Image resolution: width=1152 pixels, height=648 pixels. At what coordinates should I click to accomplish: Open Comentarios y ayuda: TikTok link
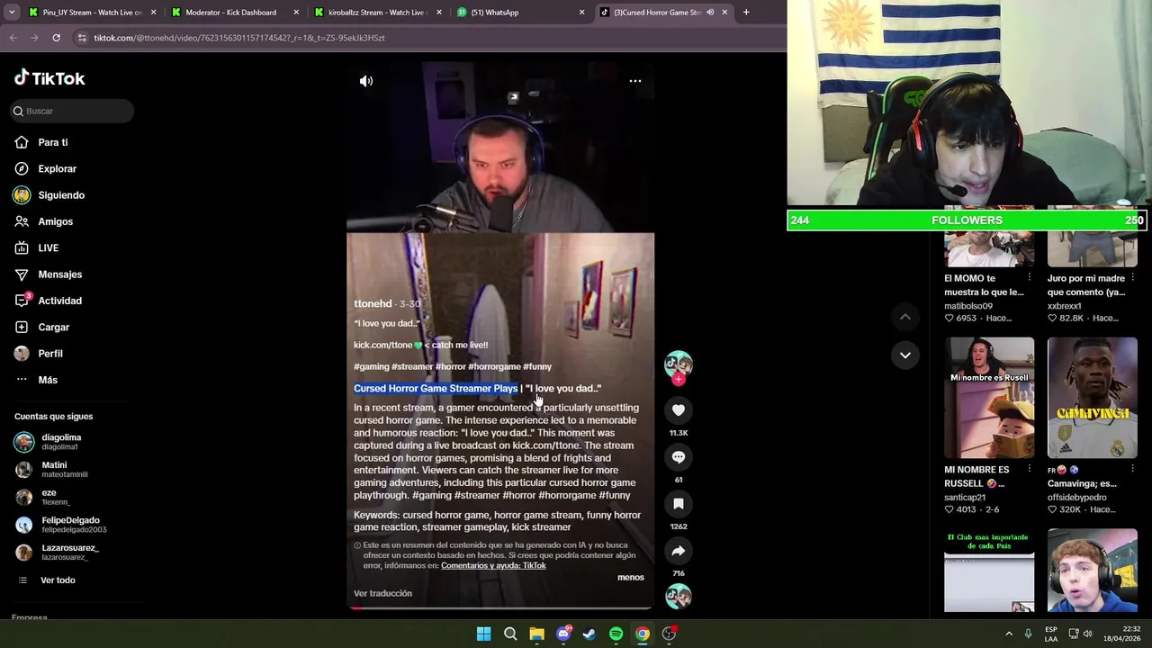(x=493, y=565)
